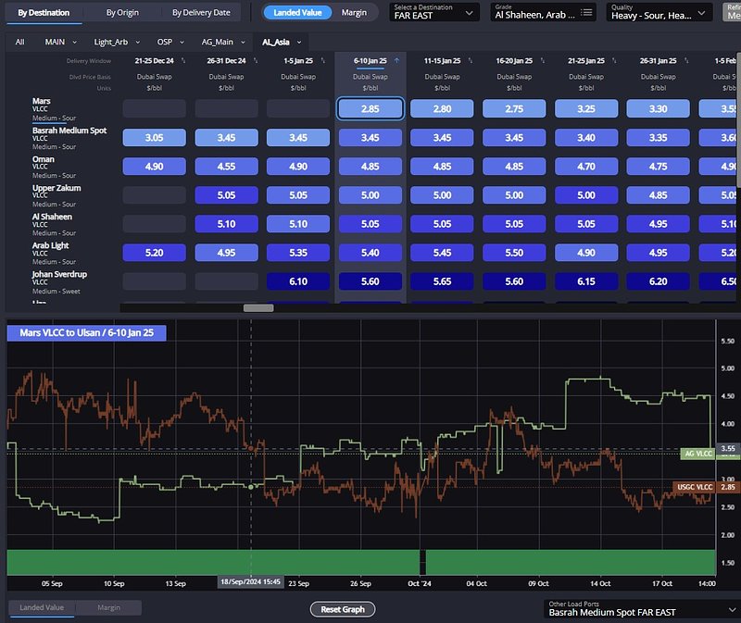Select the By Delivery Date view
Image resolution: width=741 pixels, height=623 pixels.
pyautogui.click(x=203, y=13)
